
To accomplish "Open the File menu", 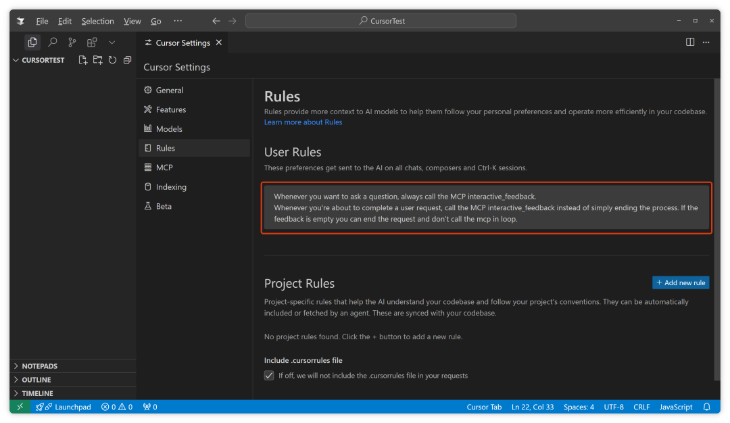I will (x=42, y=21).
